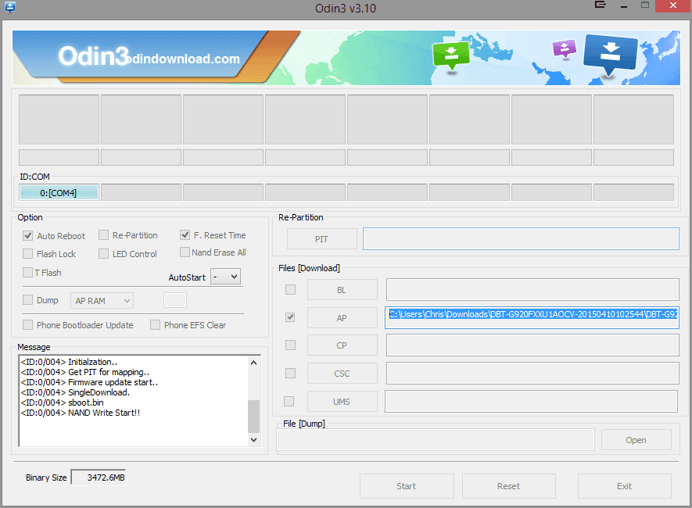The height and width of the screenshot is (508, 692).
Task: Check the CP file checkbox
Action: tap(290, 345)
